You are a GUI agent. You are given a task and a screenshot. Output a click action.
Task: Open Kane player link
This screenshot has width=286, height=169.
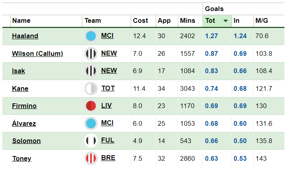(x=20, y=88)
